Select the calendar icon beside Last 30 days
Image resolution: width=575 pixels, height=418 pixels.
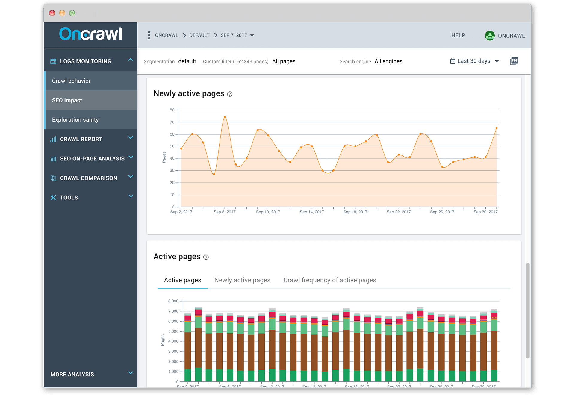point(453,61)
